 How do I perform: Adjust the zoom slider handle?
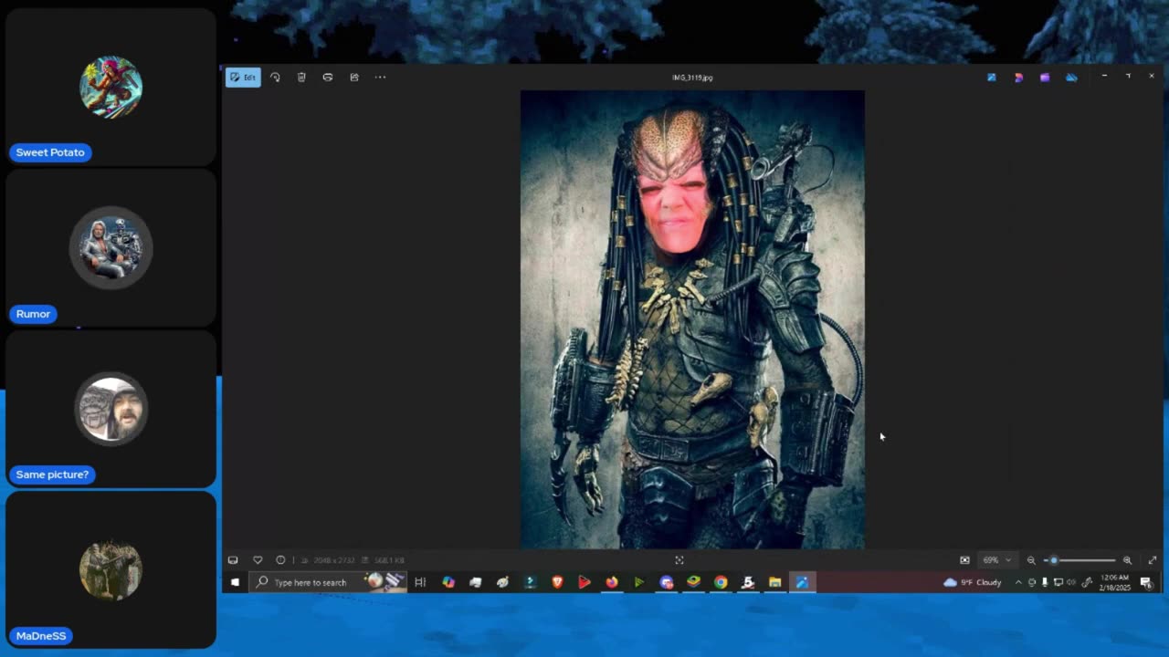[x=1054, y=560]
